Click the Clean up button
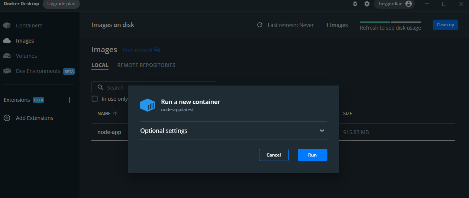The width and height of the screenshot is (469, 198). (445, 25)
